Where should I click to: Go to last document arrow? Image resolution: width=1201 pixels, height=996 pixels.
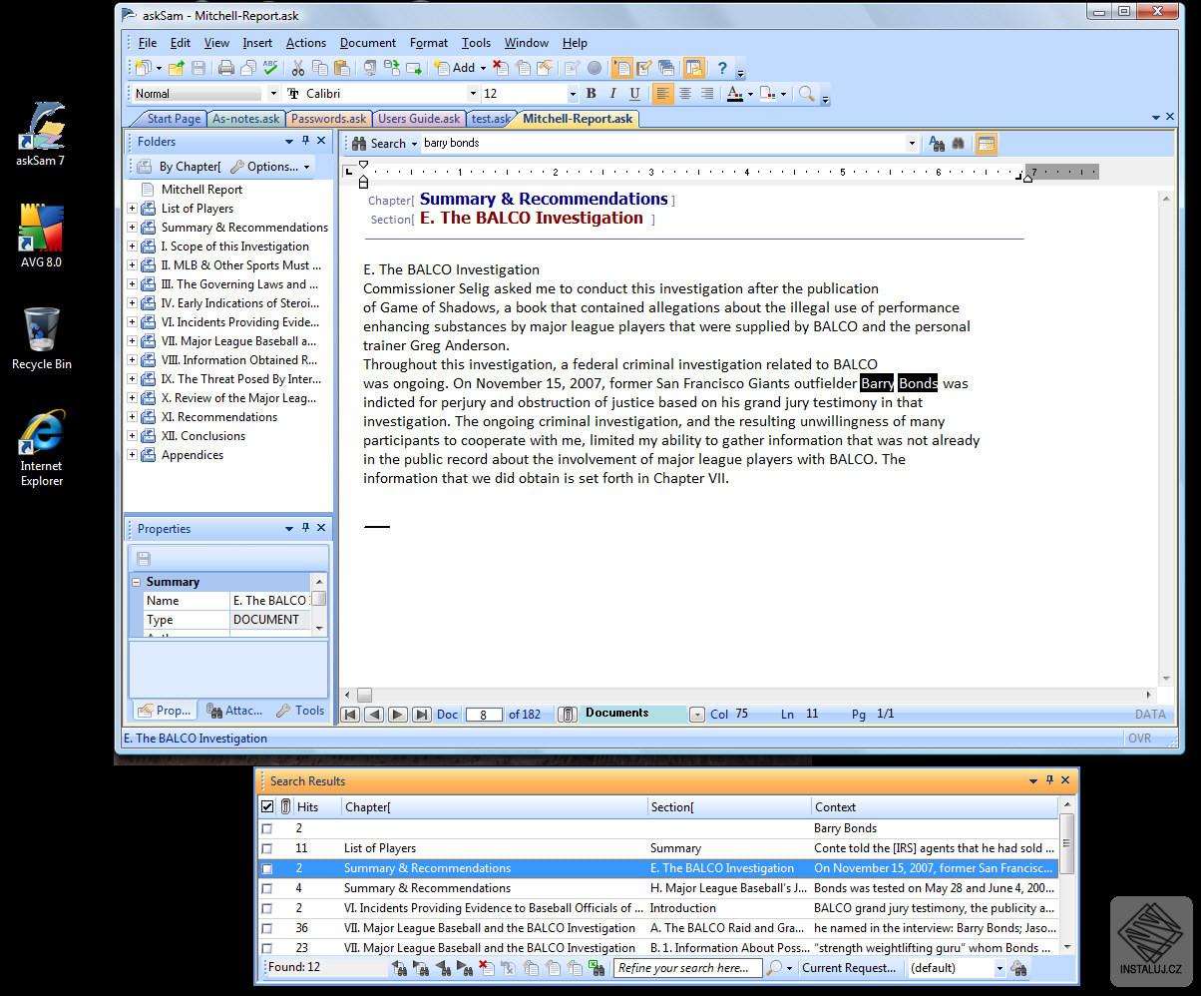tap(421, 714)
